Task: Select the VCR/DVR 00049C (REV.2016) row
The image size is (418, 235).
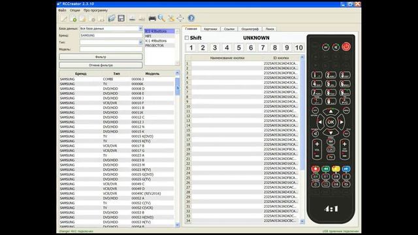Action: click(117, 193)
